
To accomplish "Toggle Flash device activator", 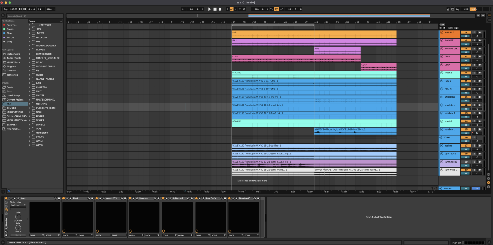I will (x=64, y=198).
